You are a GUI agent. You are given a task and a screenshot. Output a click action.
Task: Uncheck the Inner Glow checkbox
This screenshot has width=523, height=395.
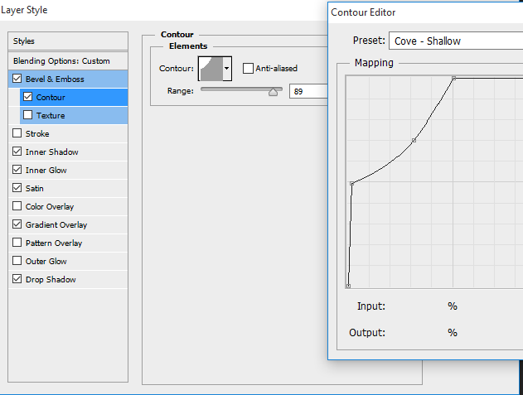coord(17,170)
